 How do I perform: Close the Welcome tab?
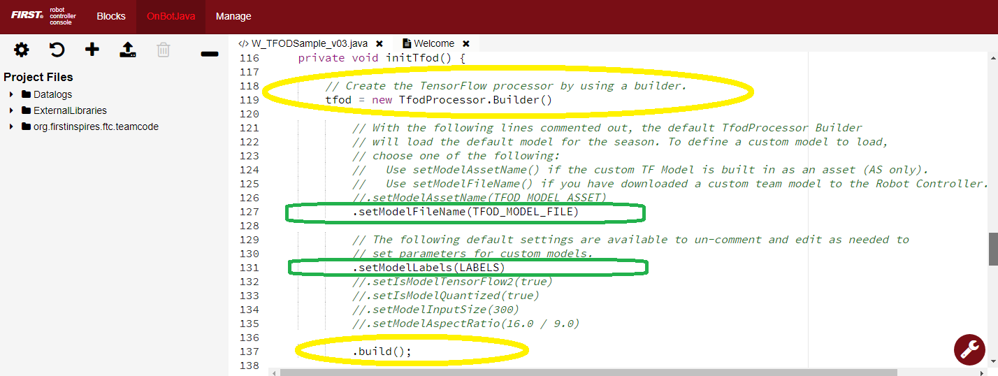pos(466,43)
